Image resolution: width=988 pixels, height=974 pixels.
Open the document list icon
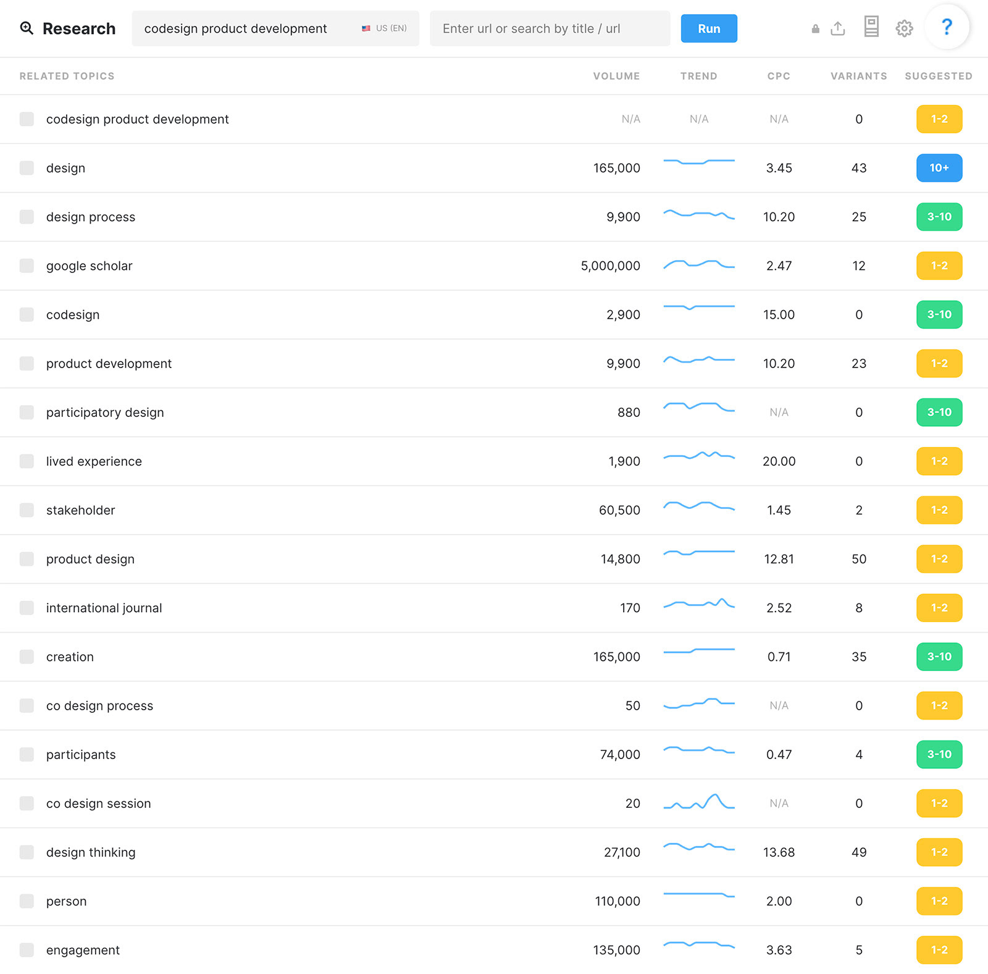click(871, 27)
